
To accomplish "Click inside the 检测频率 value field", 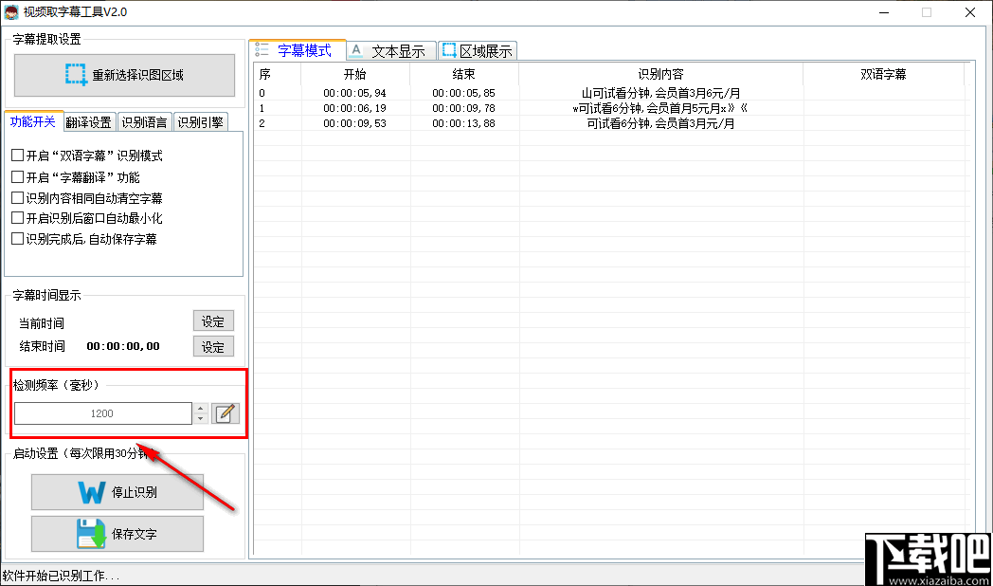I will (x=104, y=412).
